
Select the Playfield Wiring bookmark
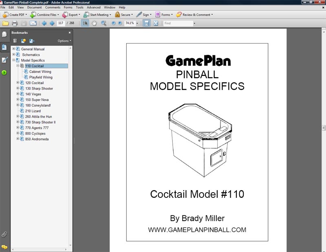click(x=41, y=77)
